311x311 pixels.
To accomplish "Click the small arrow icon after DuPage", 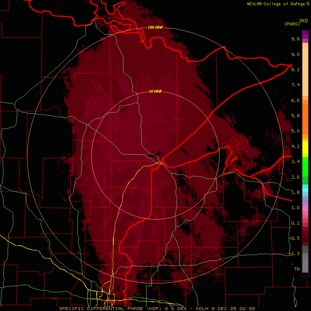I will [x=308, y=3].
